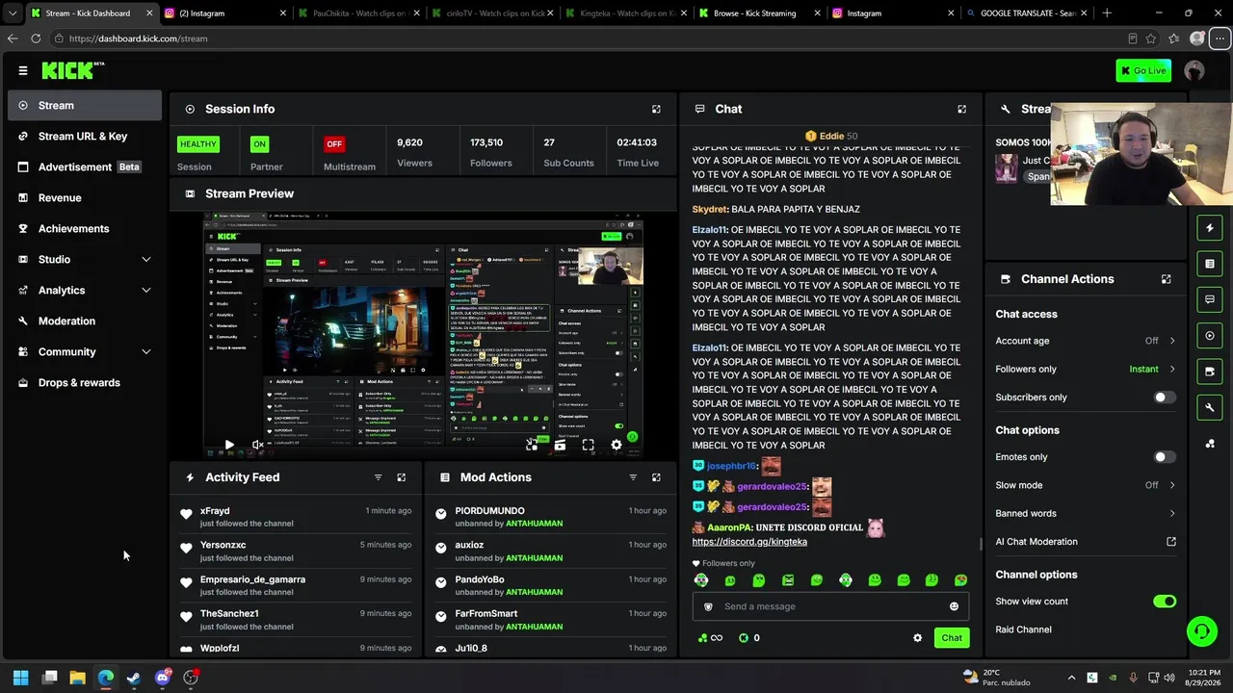Open Steam from taskbar

tap(134, 678)
